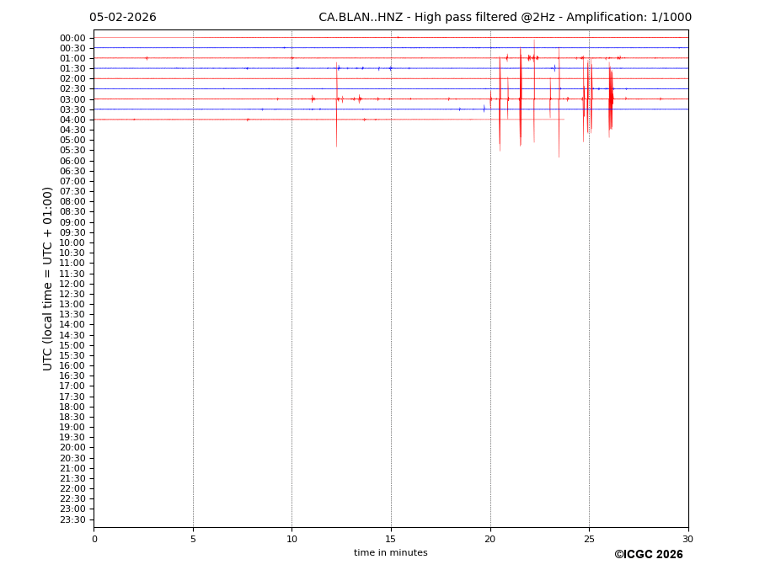Select the 23:30 time row label
Screen dimensions: 781x586
72,519
